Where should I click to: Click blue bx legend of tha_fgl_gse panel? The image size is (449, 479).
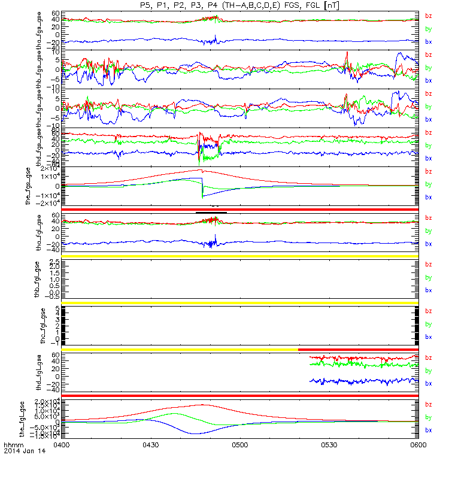click(x=429, y=244)
